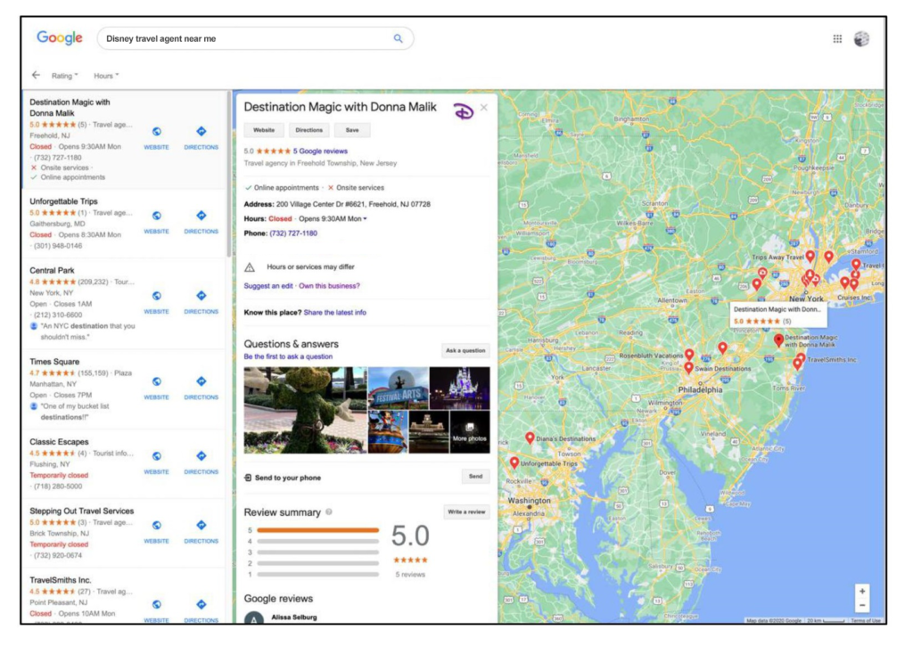Click the Rosenbluth Vacations map pin
Screen dimensions: 913x646
click(x=689, y=354)
